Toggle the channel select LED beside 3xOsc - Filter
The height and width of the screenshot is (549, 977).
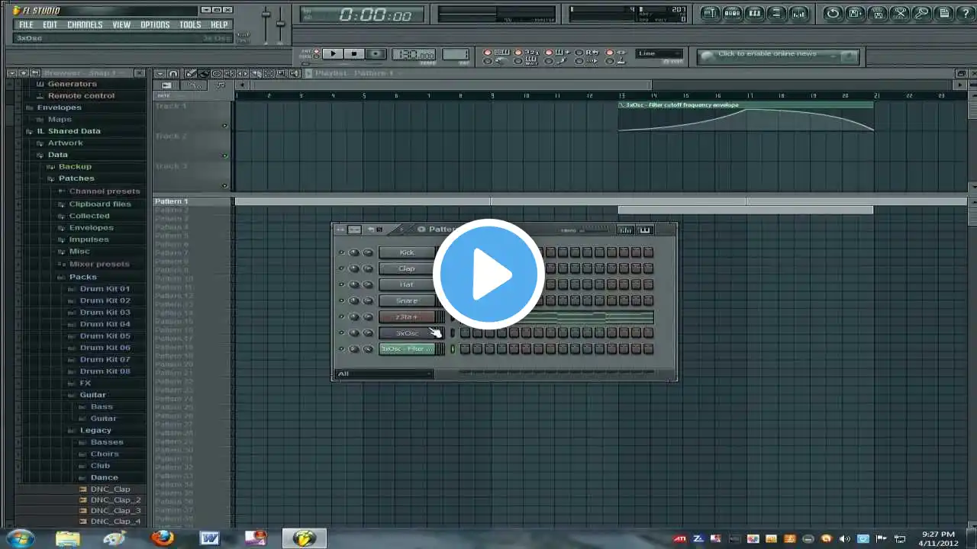(453, 348)
